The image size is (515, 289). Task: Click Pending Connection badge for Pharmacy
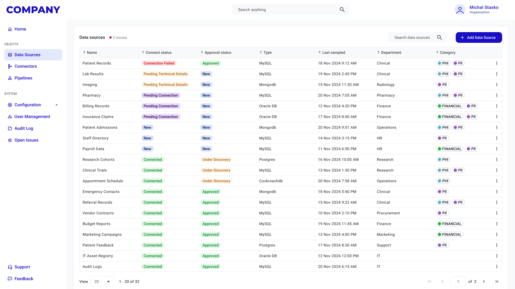point(161,95)
